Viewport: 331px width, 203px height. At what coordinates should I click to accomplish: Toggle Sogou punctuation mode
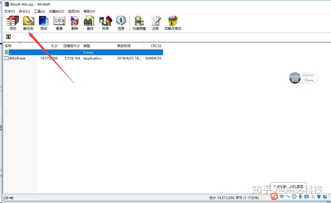(x=288, y=197)
